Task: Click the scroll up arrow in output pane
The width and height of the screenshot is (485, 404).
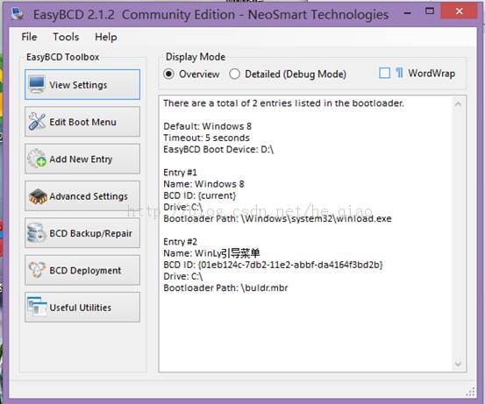Action: [x=458, y=104]
